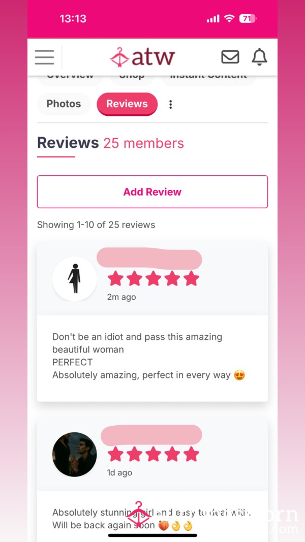Click the second reviewer's redacted username
The image size is (305, 542).
pyautogui.click(x=151, y=435)
